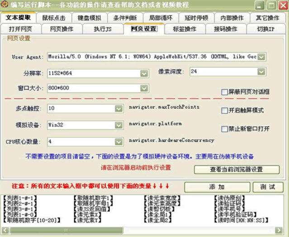Open the 多点触控 dropdown arrow

coord(118,109)
